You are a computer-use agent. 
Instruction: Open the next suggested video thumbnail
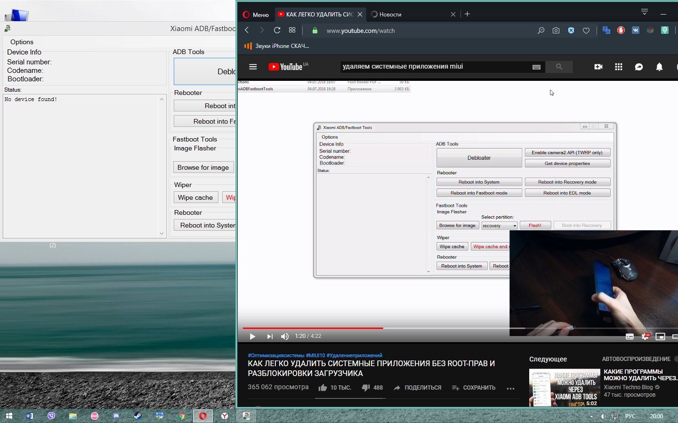click(564, 388)
